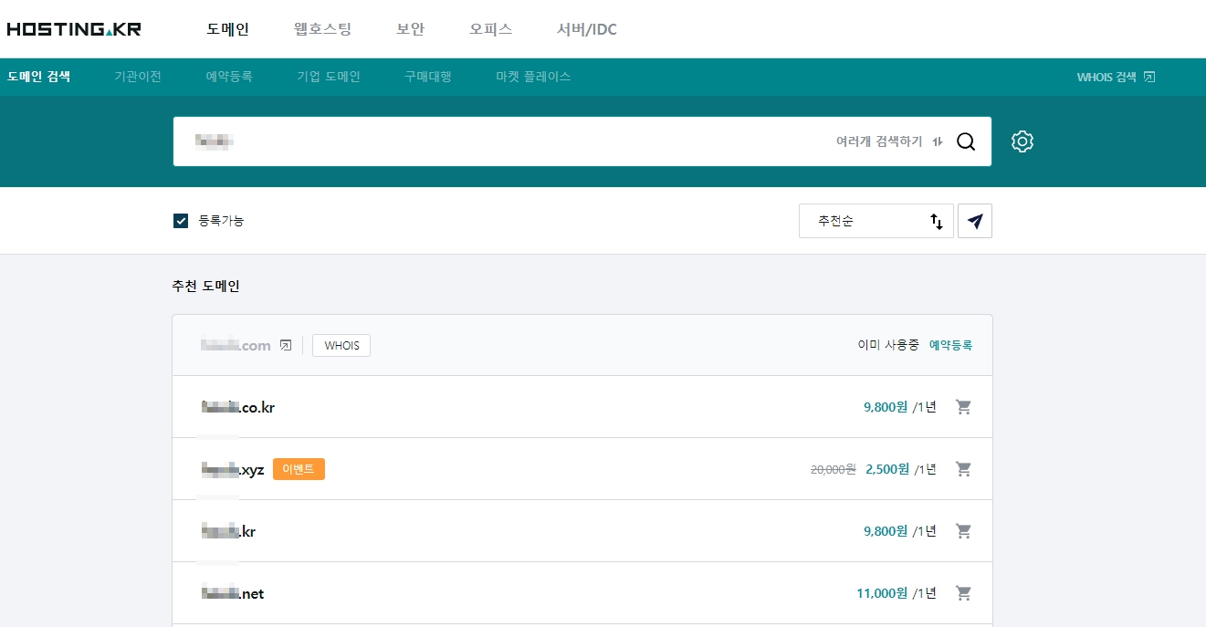The width and height of the screenshot is (1206, 627).
Task: Click the WHOIS button for the .com domain
Action: click(x=341, y=345)
